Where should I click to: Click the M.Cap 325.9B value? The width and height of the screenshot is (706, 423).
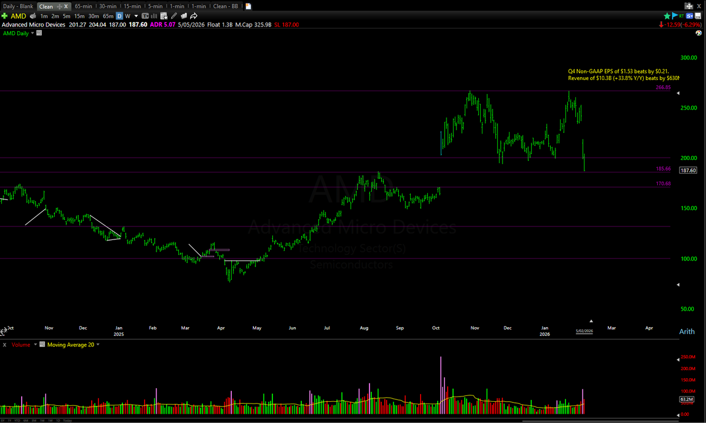coord(254,25)
